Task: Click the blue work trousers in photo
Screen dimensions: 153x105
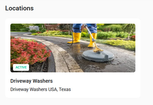Action: [85, 28]
